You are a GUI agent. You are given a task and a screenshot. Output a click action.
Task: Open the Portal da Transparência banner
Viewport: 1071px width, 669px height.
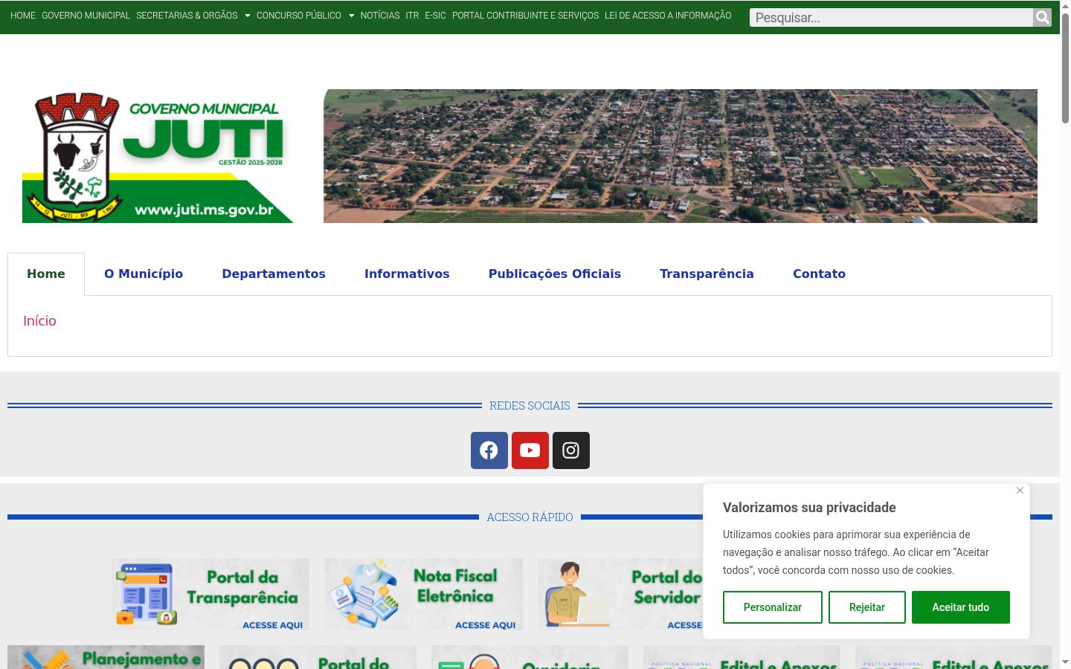(210, 594)
